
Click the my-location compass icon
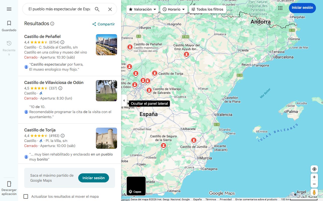pyautogui.click(x=314, y=169)
